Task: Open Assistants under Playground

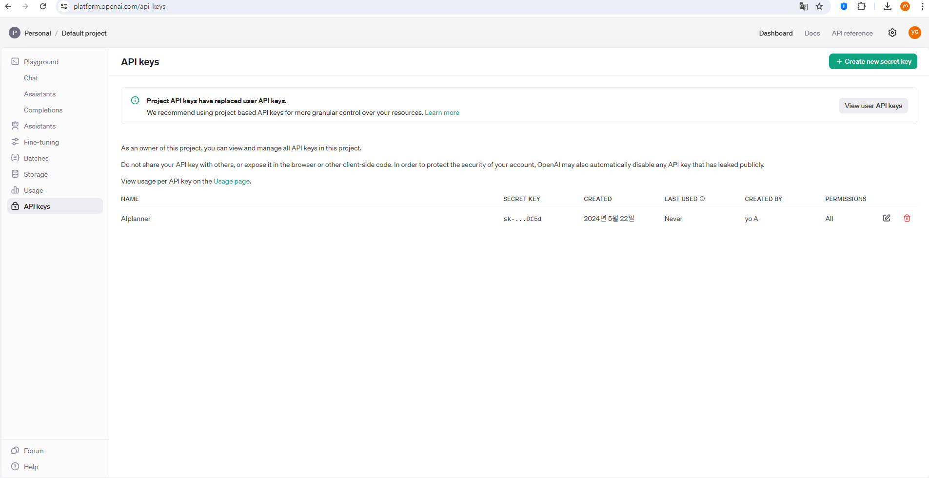Action: [40, 94]
